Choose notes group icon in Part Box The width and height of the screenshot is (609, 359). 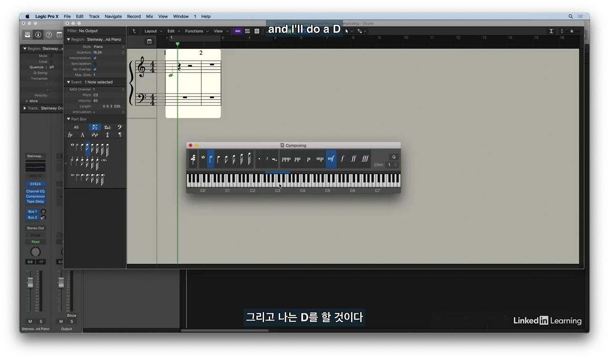click(95, 127)
